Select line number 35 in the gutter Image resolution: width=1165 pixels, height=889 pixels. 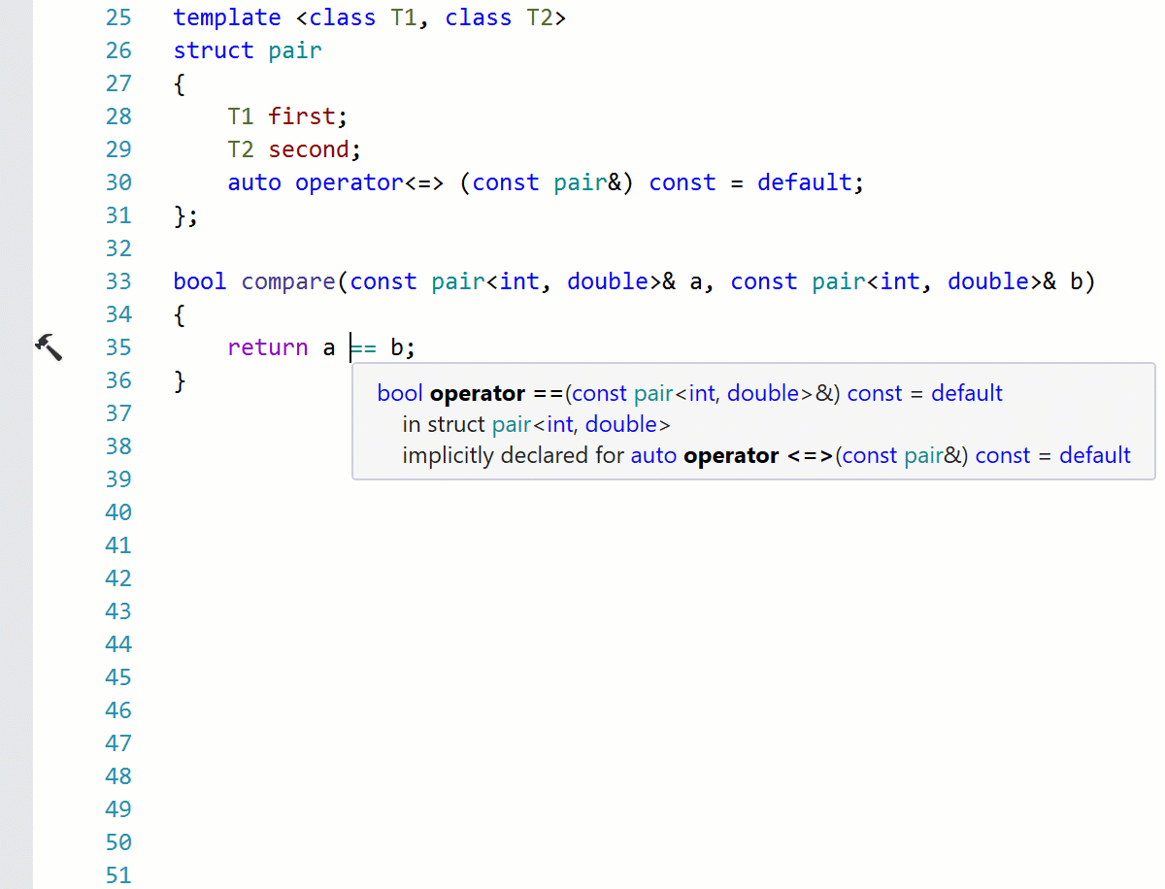[118, 346]
